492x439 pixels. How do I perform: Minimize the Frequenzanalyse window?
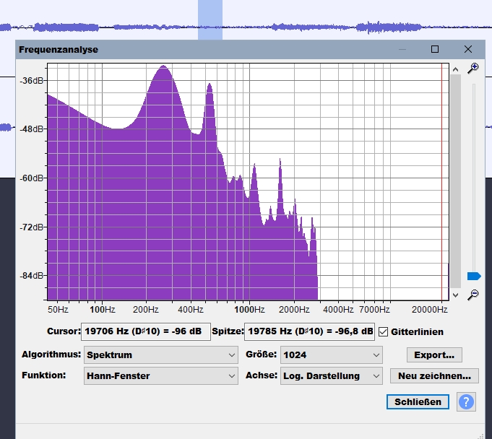[x=402, y=49]
